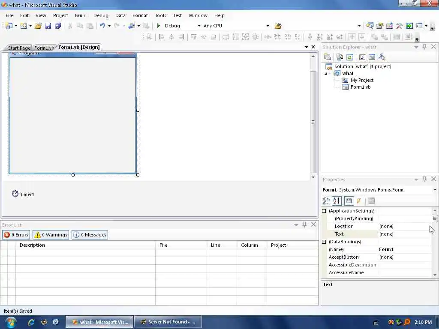Click the (Name) property value Form1

point(404,249)
